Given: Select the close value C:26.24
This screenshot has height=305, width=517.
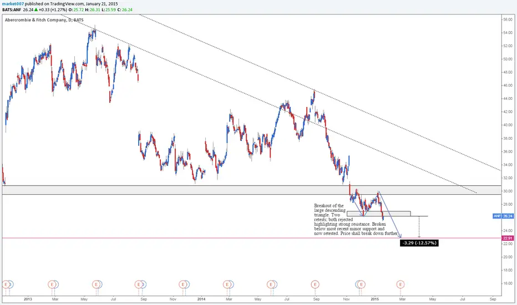Looking at the screenshot, I should pyautogui.click(x=125, y=10).
